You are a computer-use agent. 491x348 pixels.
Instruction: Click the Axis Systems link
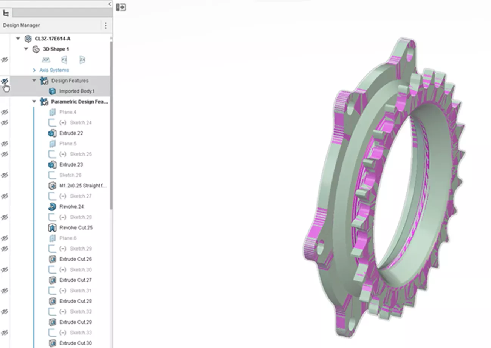[54, 70]
